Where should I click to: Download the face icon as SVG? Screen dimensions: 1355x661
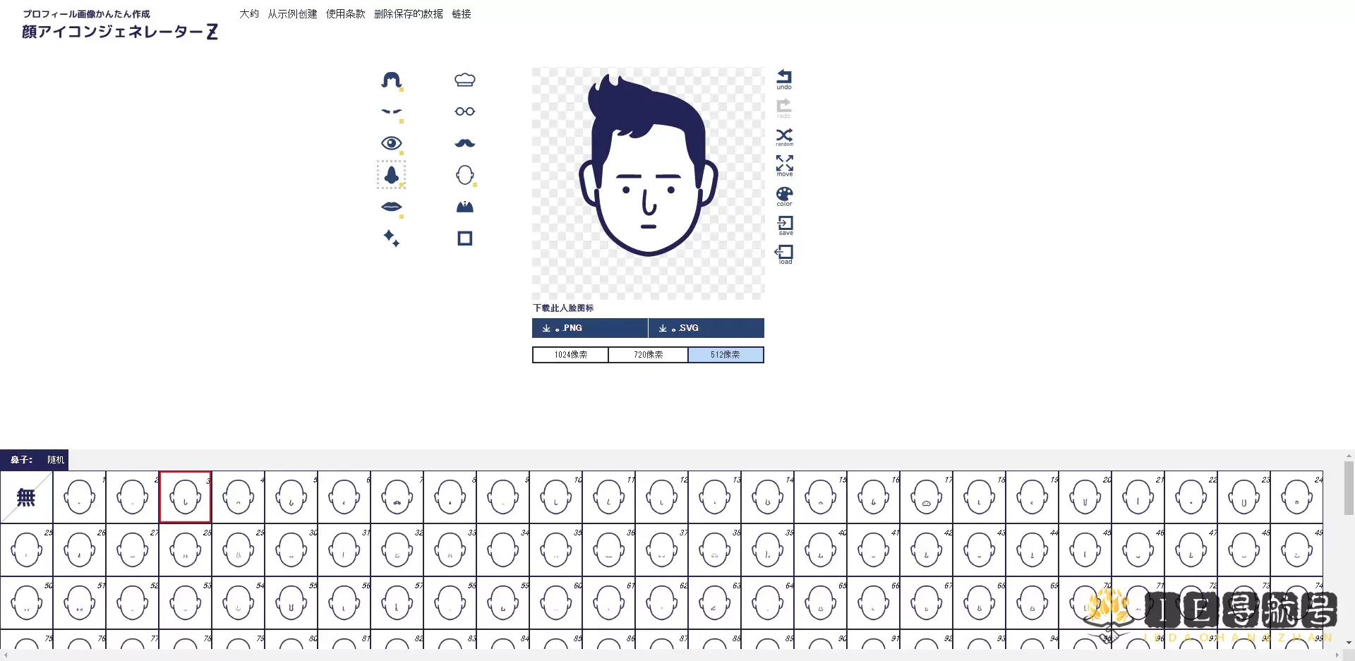click(706, 328)
